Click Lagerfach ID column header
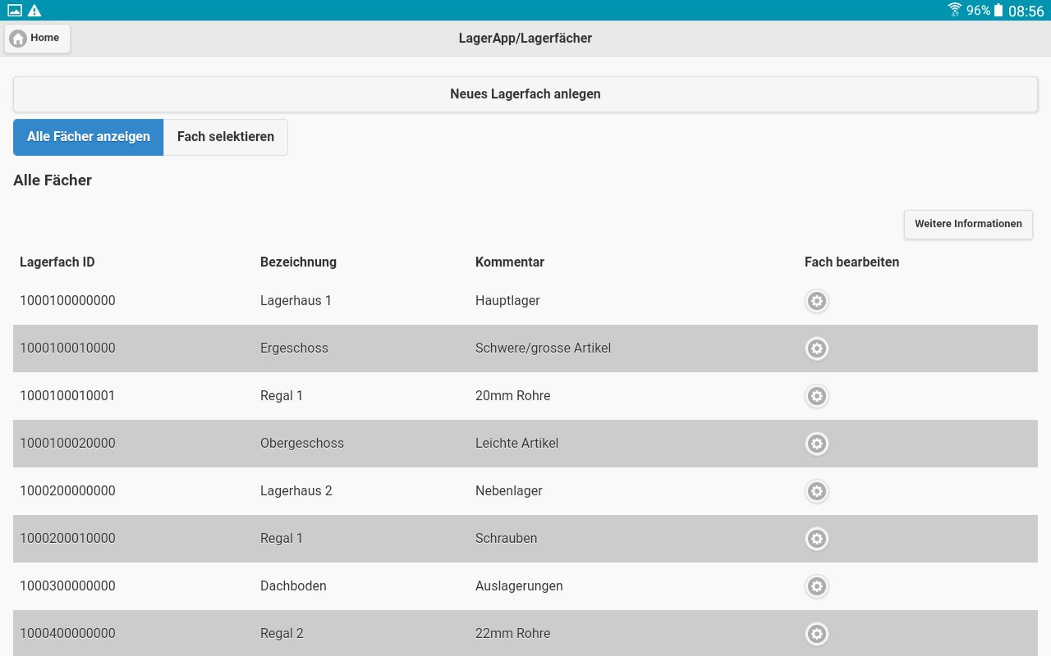This screenshot has height=656, width=1051. tap(57, 262)
